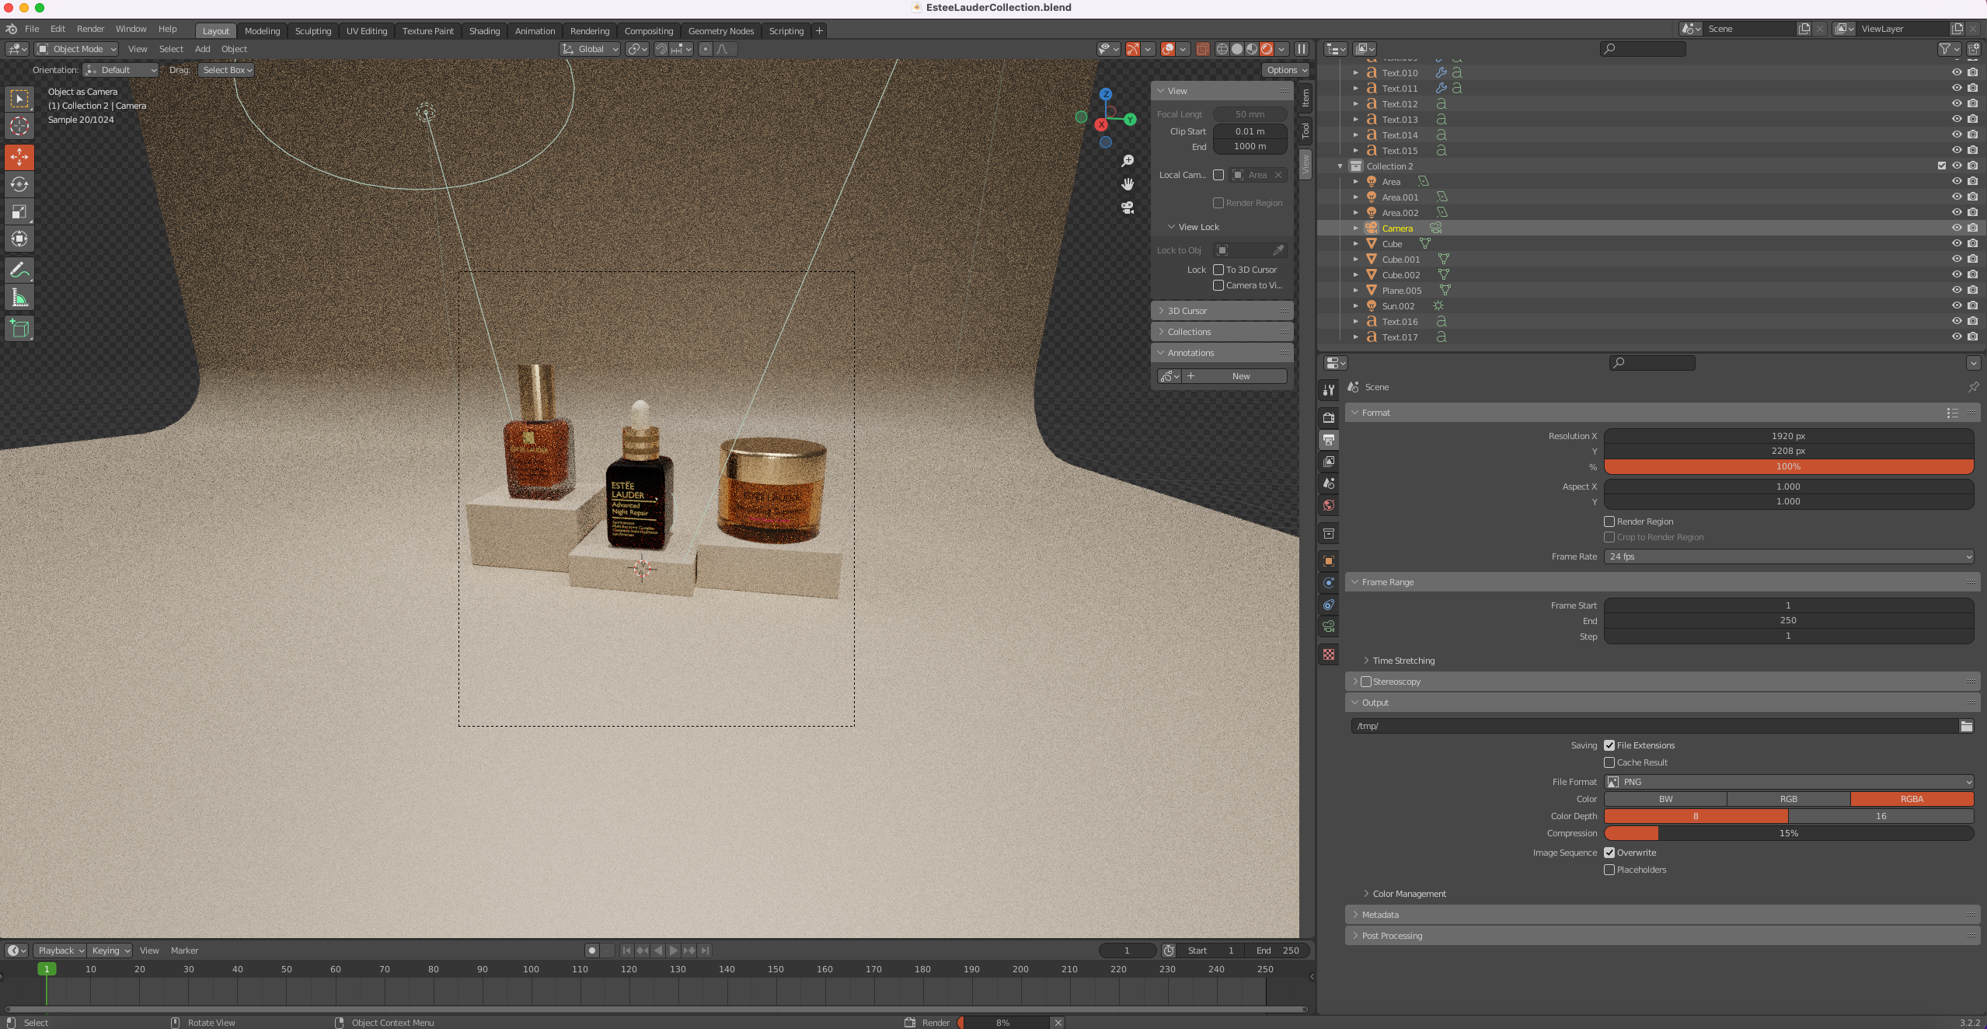The width and height of the screenshot is (1987, 1029).
Task: Uncheck the File Extensions checkbox
Action: 1609,745
